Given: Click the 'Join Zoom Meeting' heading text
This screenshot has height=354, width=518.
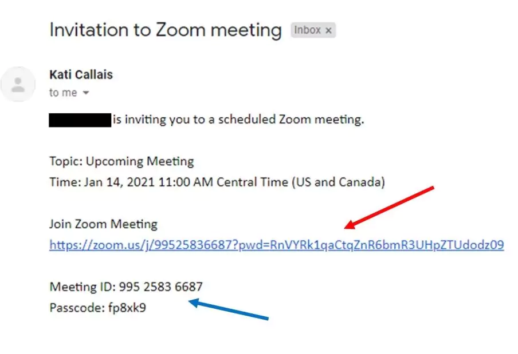Looking at the screenshot, I should pyautogui.click(x=103, y=224).
